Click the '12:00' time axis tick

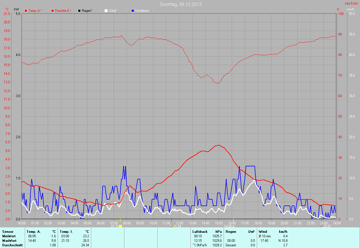179,223
